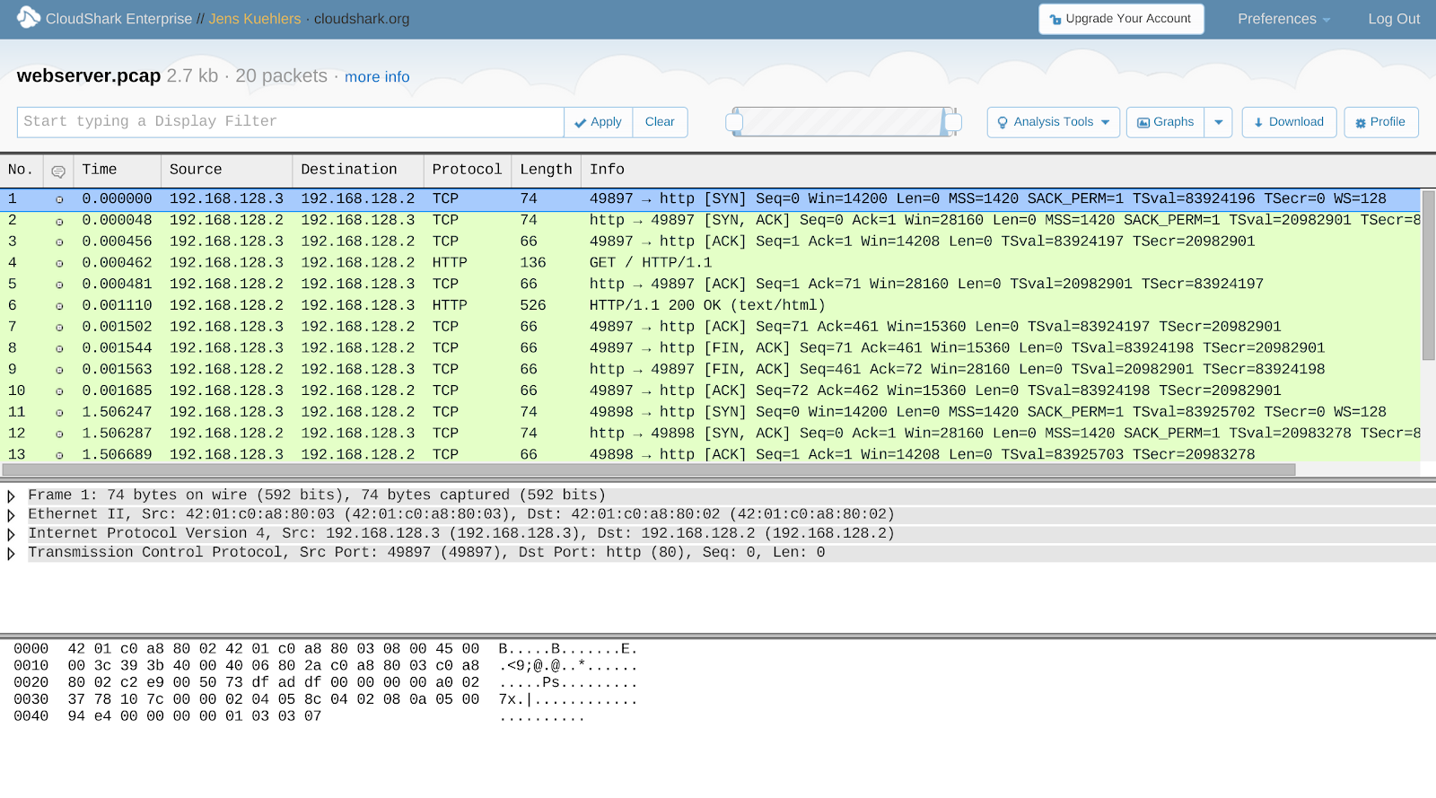Click the annotation icon for packet 12
The image size is (1436, 798).
59,434
